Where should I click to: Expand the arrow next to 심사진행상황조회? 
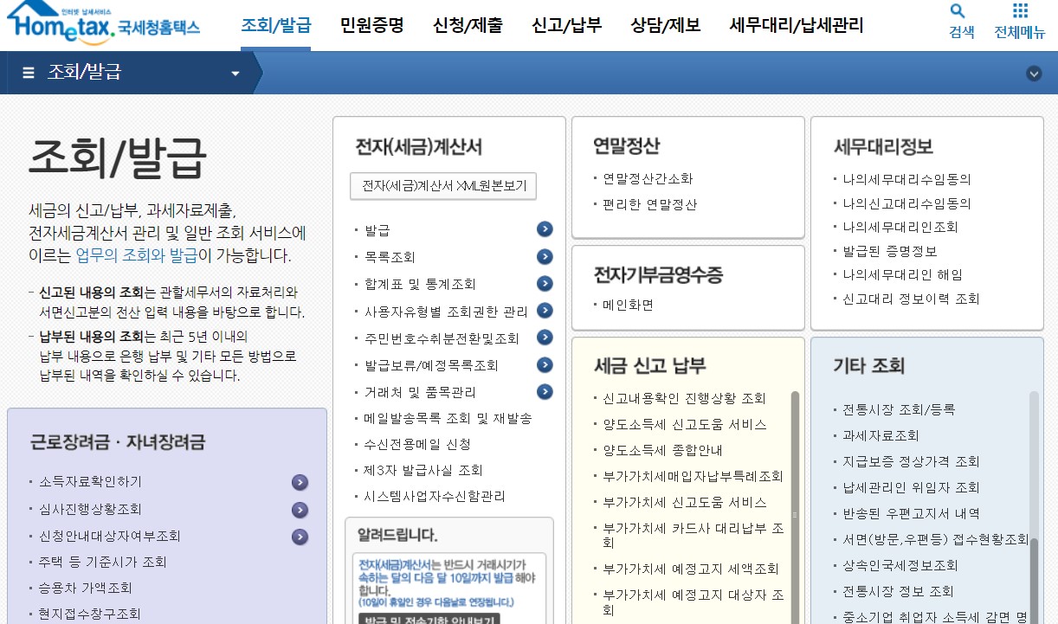click(x=300, y=510)
